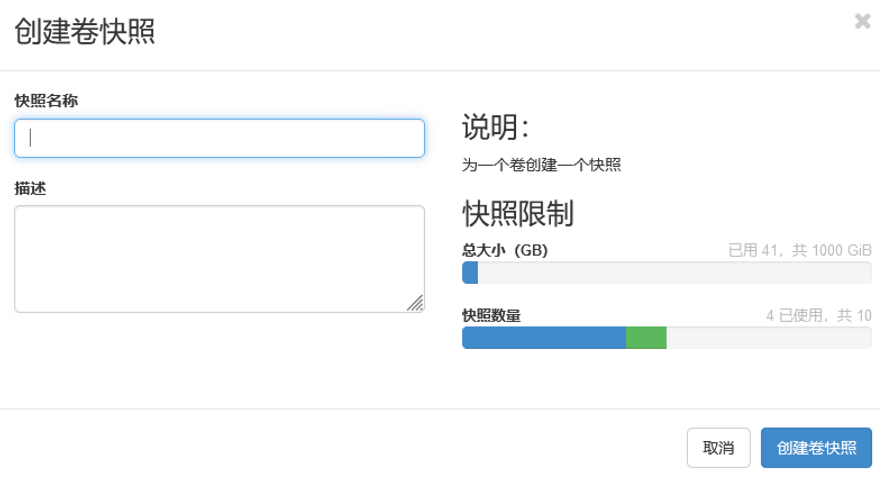Click the grey unused part of 快照数量 bar

[x=768, y=338]
